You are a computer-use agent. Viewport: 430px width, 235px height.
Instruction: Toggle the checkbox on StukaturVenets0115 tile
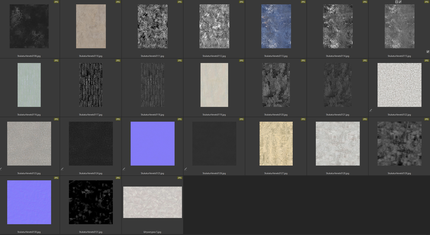click(427, 52)
